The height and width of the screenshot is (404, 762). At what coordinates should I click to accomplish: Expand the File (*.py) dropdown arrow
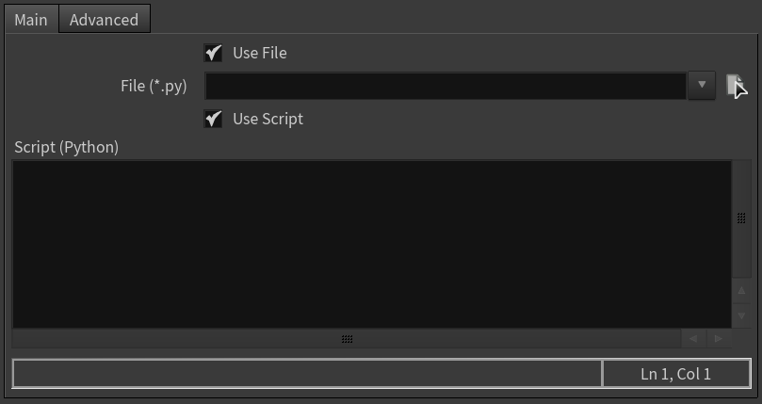click(x=702, y=85)
